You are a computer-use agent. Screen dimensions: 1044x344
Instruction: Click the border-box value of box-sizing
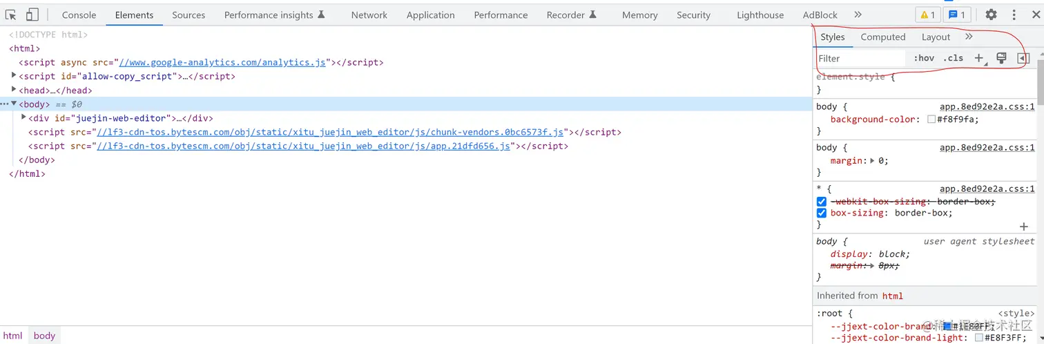922,213
